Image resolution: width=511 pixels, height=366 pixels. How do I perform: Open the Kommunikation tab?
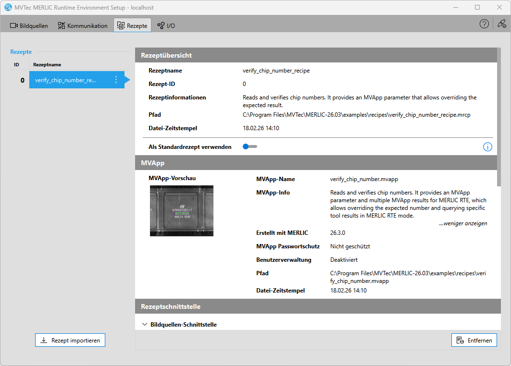pyautogui.click(x=82, y=25)
